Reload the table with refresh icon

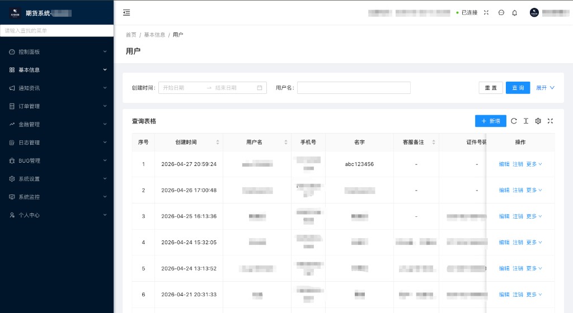pos(514,121)
